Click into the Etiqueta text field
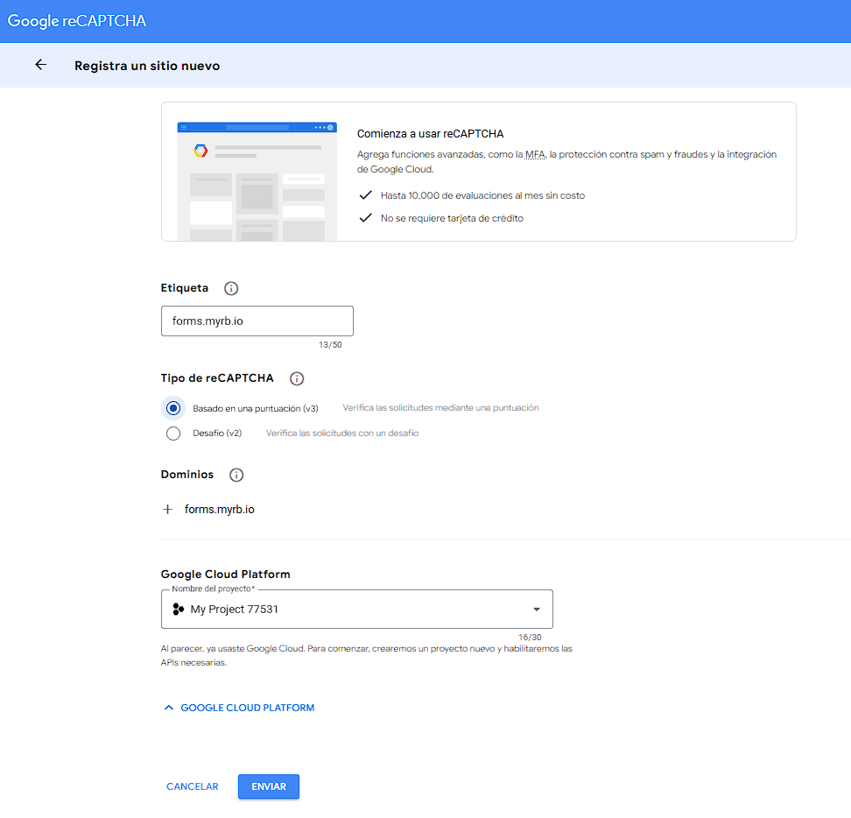Screen dimensions: 851x818 click(257, 321)
